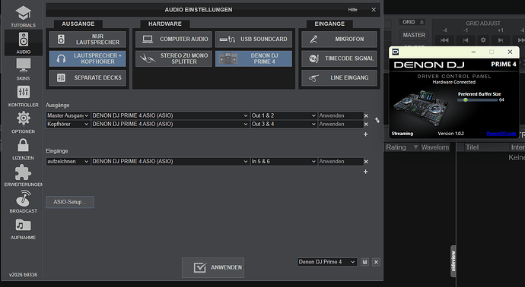525x287 pixels.
Task: Add a new input row
Action: pyautogui.click(x=366, y=172)
